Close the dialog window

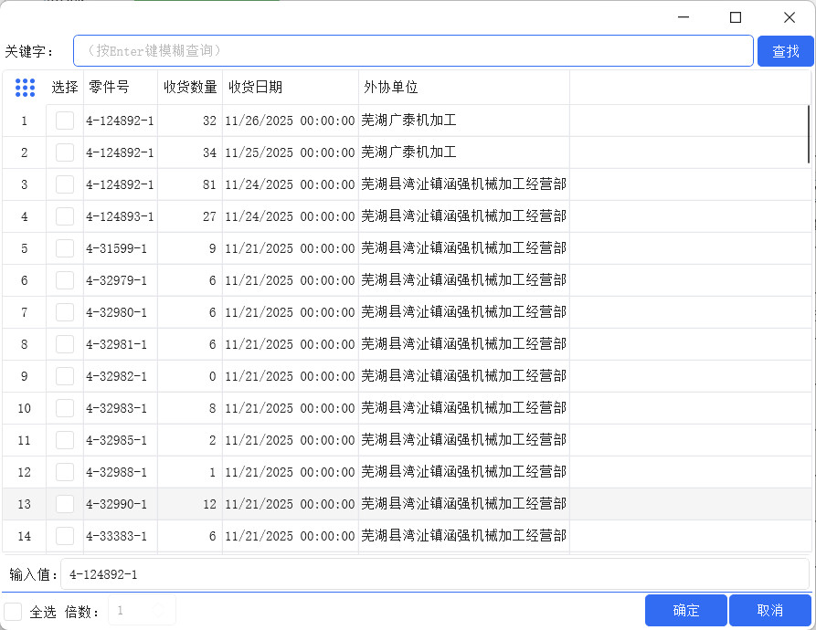(790, 17)
